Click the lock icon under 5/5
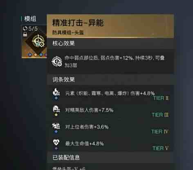 (x=25, y=34)
